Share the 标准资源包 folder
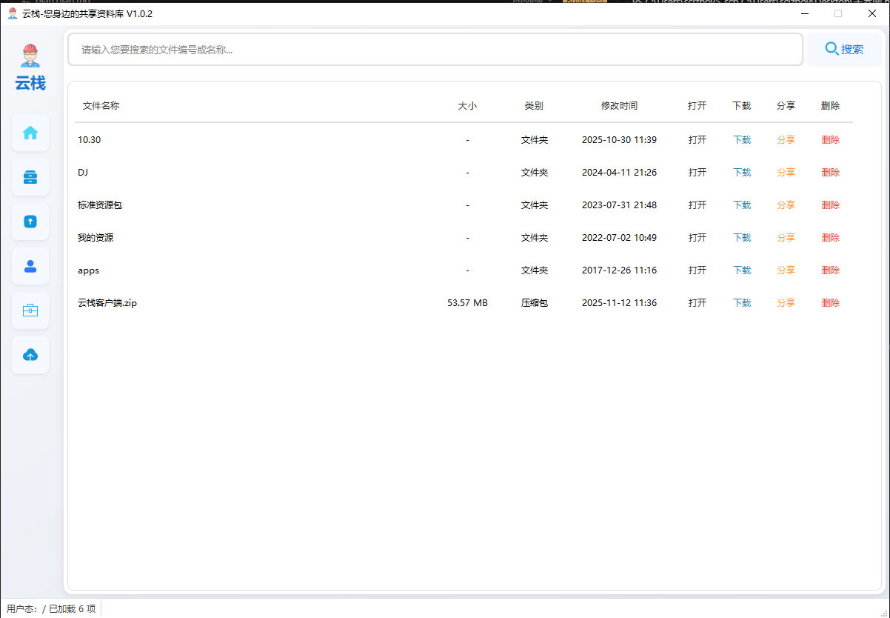890x618 pixels. pyautogui.click(x=786, y=205)
